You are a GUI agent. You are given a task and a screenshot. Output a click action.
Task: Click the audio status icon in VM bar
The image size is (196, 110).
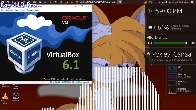[56, 82]
